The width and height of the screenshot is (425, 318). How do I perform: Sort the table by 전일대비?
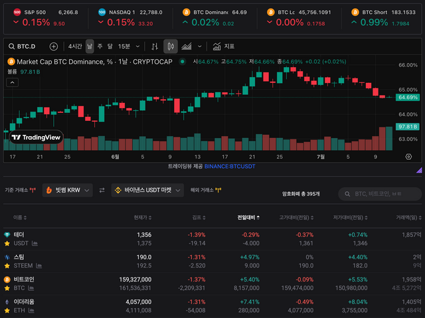[248, 218]
